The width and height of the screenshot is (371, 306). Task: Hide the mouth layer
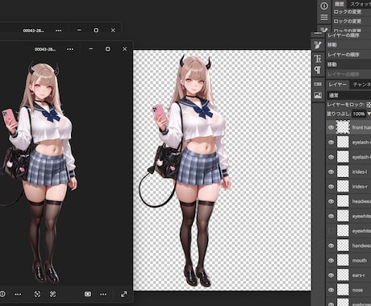point(331,260)
